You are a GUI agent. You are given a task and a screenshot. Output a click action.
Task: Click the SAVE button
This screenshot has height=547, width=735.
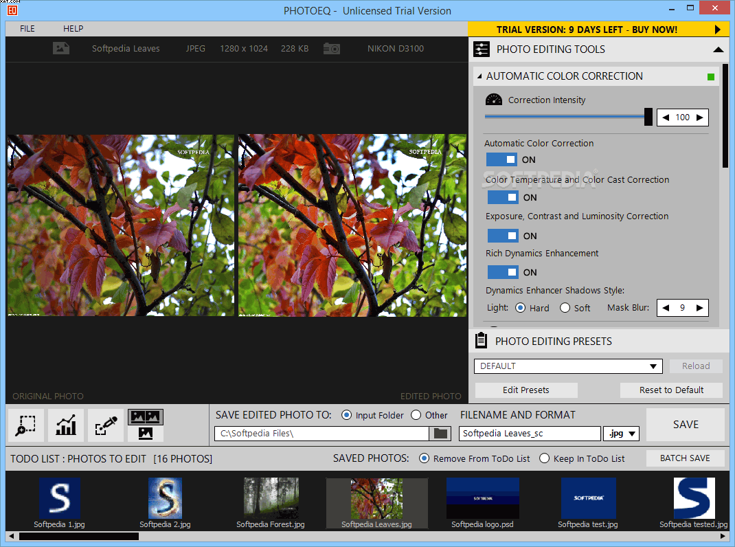[686, 425]
